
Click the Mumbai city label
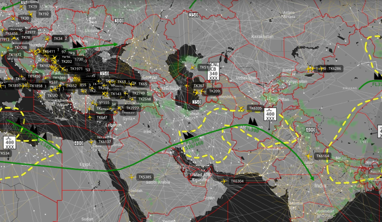click(x=296, y=205)
